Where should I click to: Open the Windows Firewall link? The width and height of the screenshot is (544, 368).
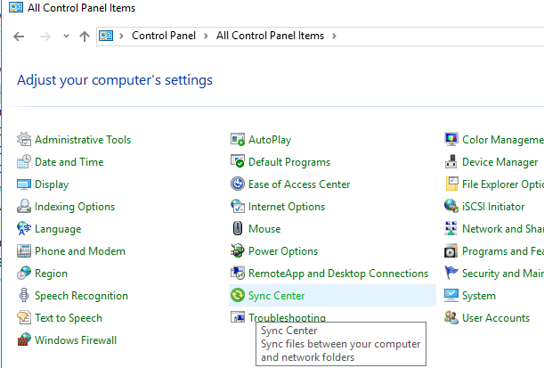[76, 339]
